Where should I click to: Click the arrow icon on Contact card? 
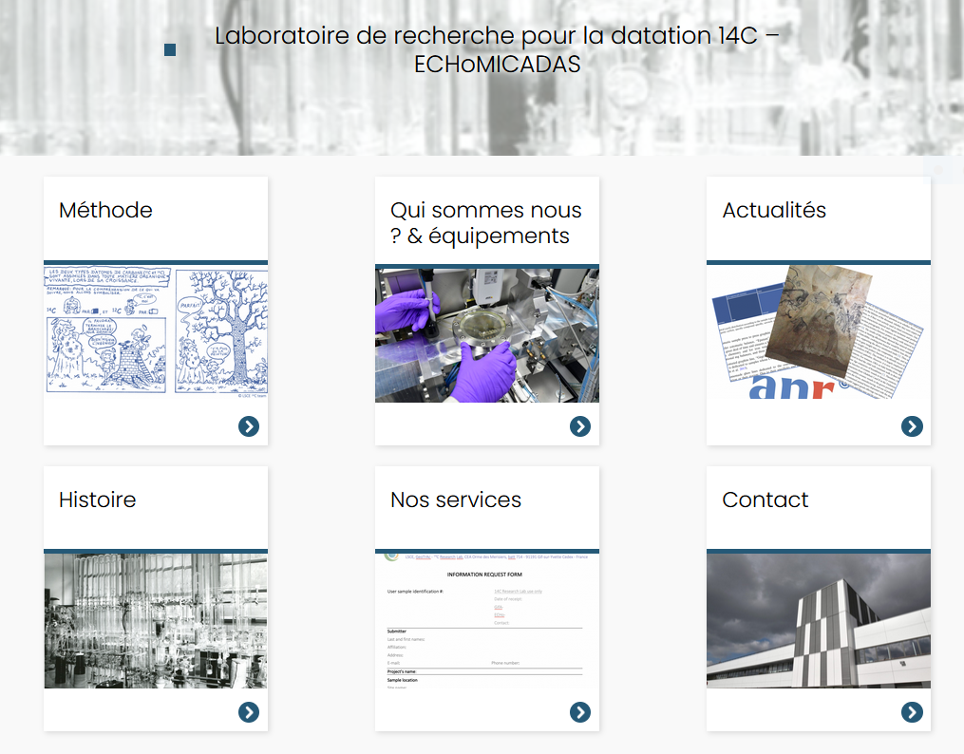[x=912, y=712]
